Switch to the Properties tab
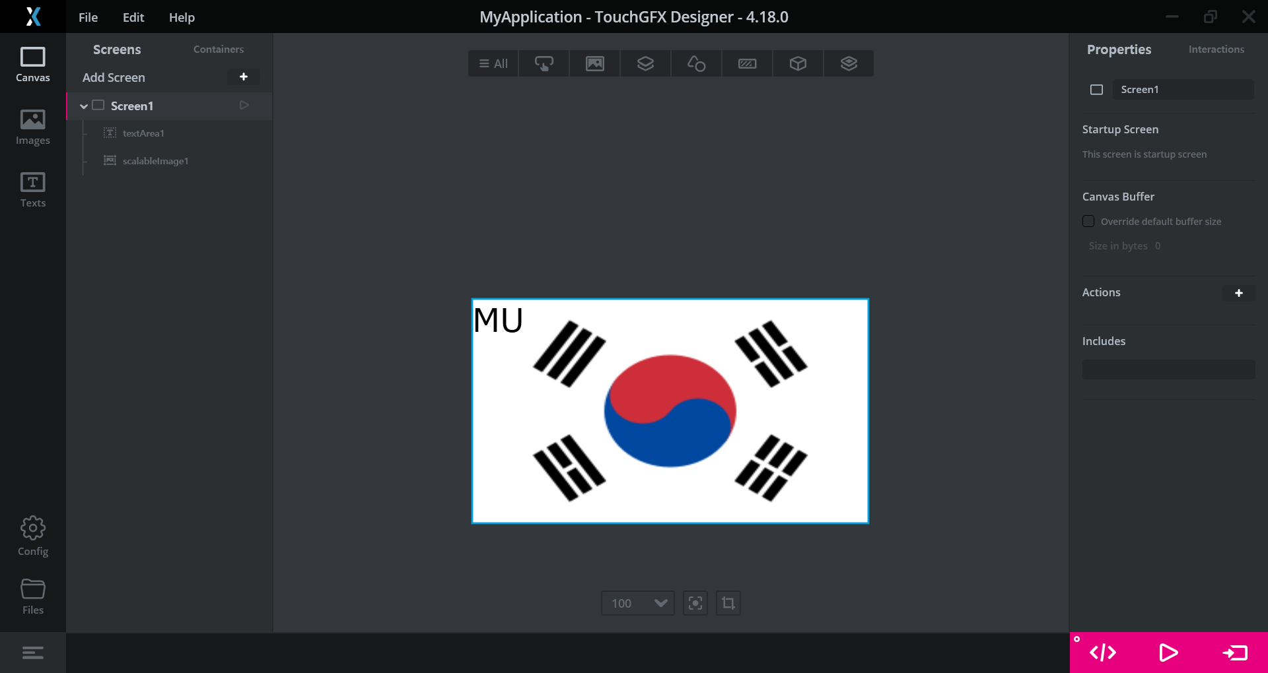 [x=1119, y=49]
